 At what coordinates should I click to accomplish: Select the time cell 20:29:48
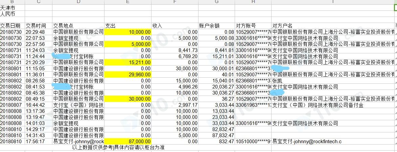[39, 32]
